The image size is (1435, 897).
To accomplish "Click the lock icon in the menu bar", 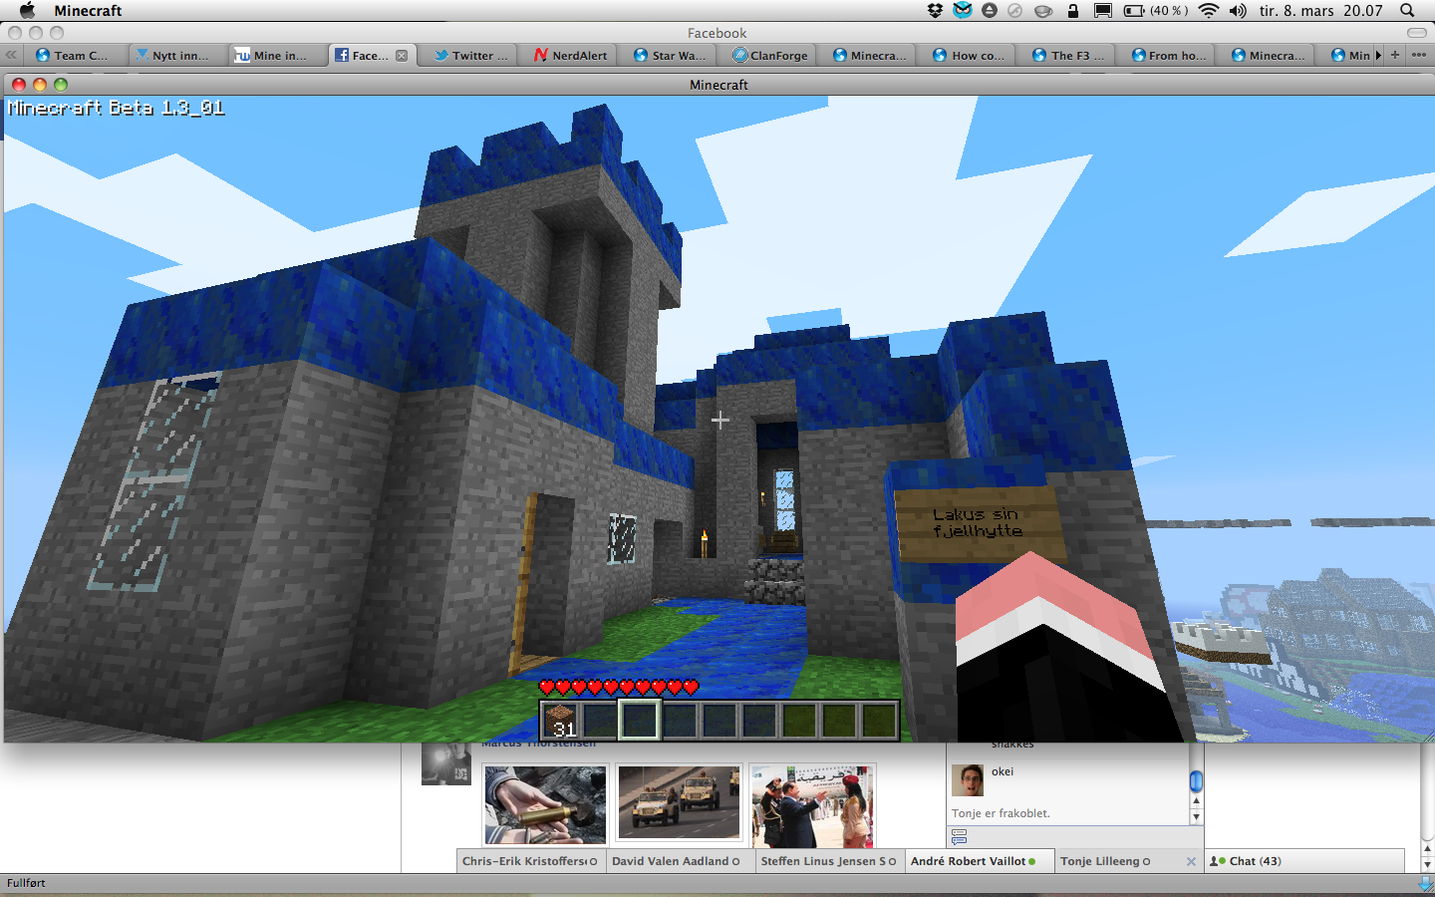I will click(1073, 10).
